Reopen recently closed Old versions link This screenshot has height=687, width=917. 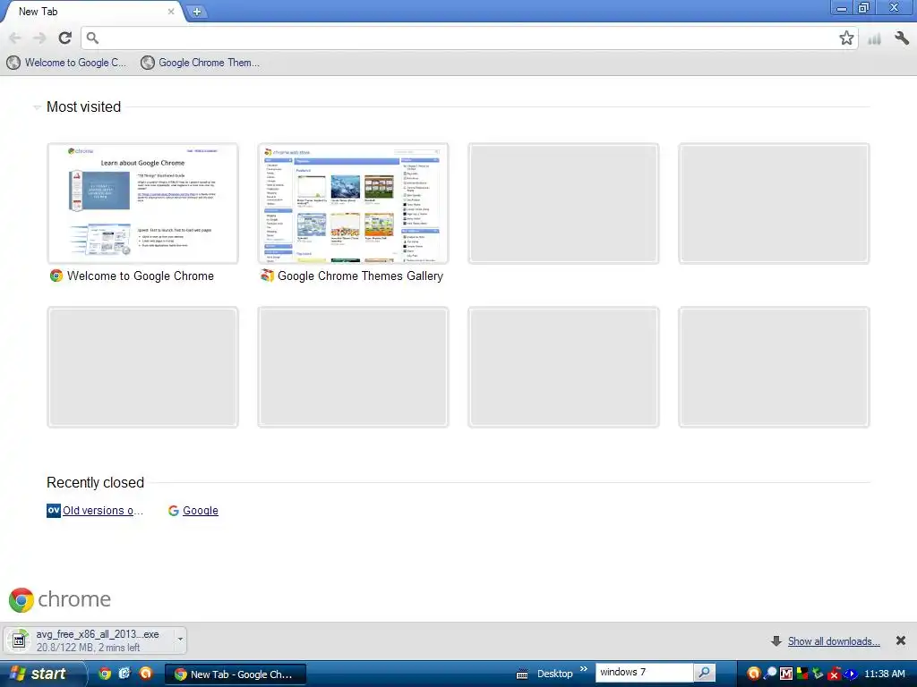[x=95, y=511]
